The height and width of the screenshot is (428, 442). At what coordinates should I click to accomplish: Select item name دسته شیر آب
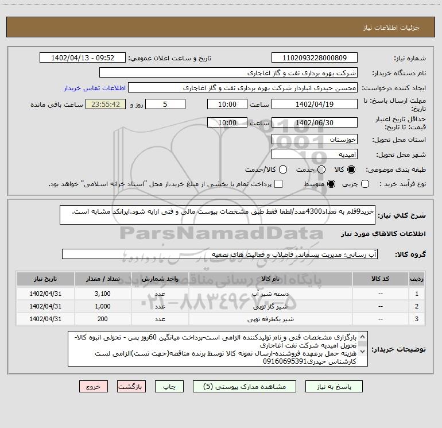[x=270, y=294]
